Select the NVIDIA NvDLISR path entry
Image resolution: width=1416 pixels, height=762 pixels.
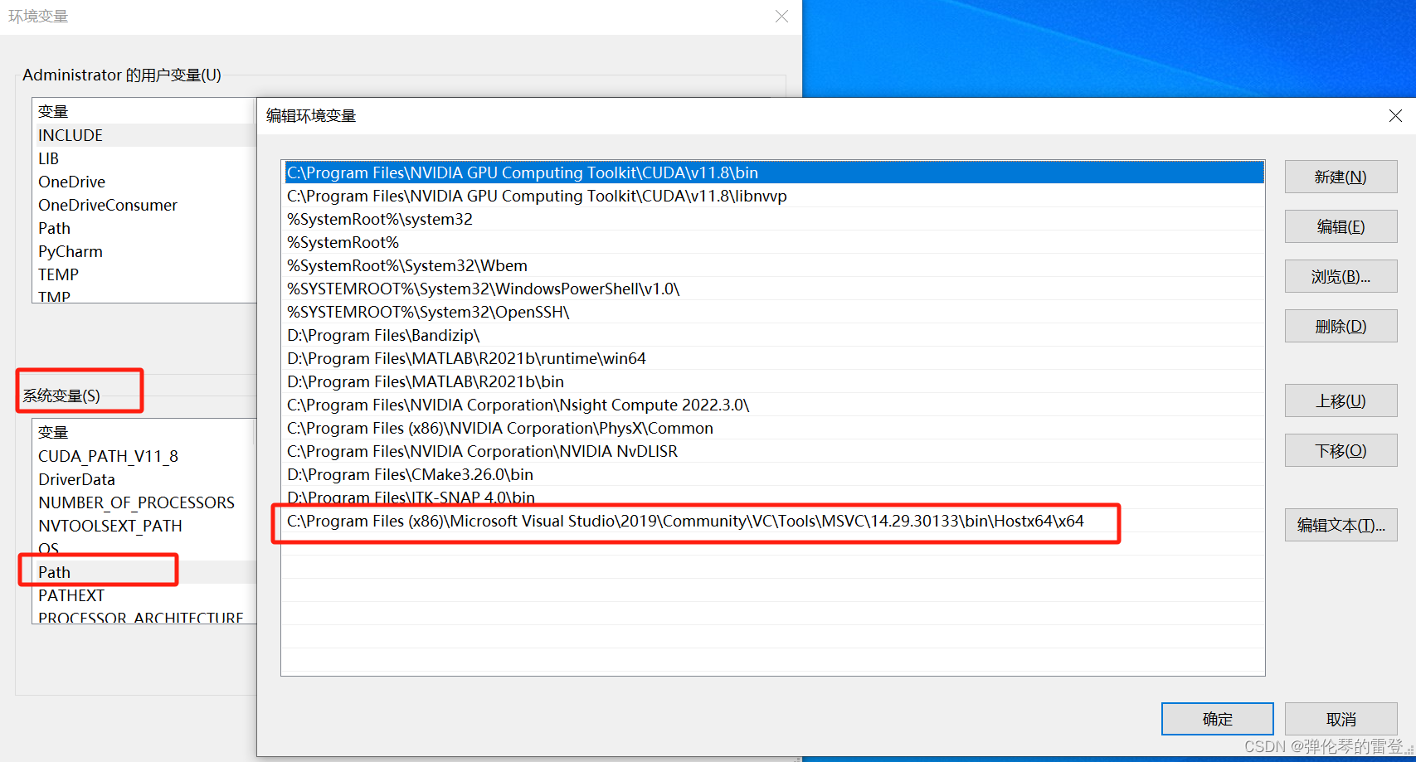774,451
